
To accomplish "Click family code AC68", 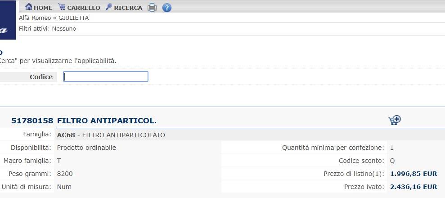I will click(x=66, y=135).
